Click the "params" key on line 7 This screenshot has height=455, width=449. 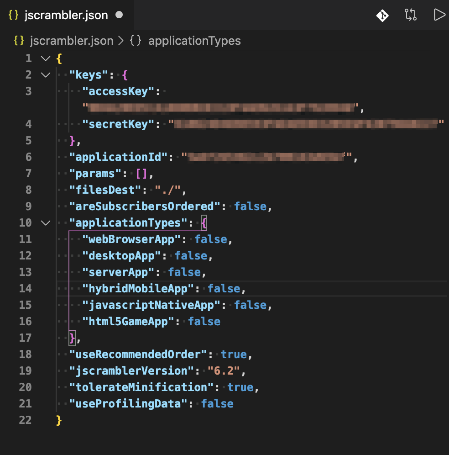(95, 174)
